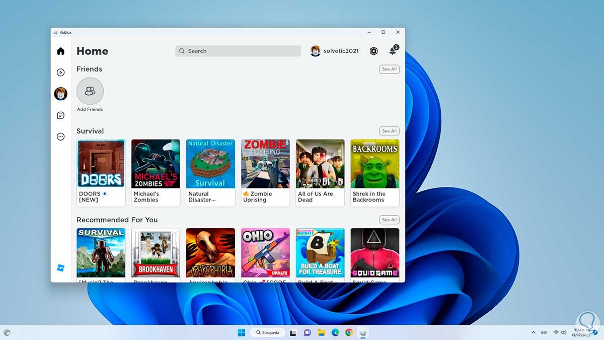Screen dimensions: 604x340
Task: Open the Brookhaven game thumbnail
Action: tap(156, 252)
